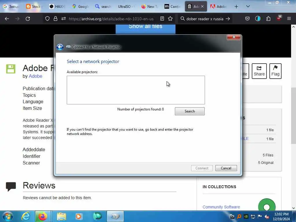Click the NVIDIA tray icon

pos(246,217)
